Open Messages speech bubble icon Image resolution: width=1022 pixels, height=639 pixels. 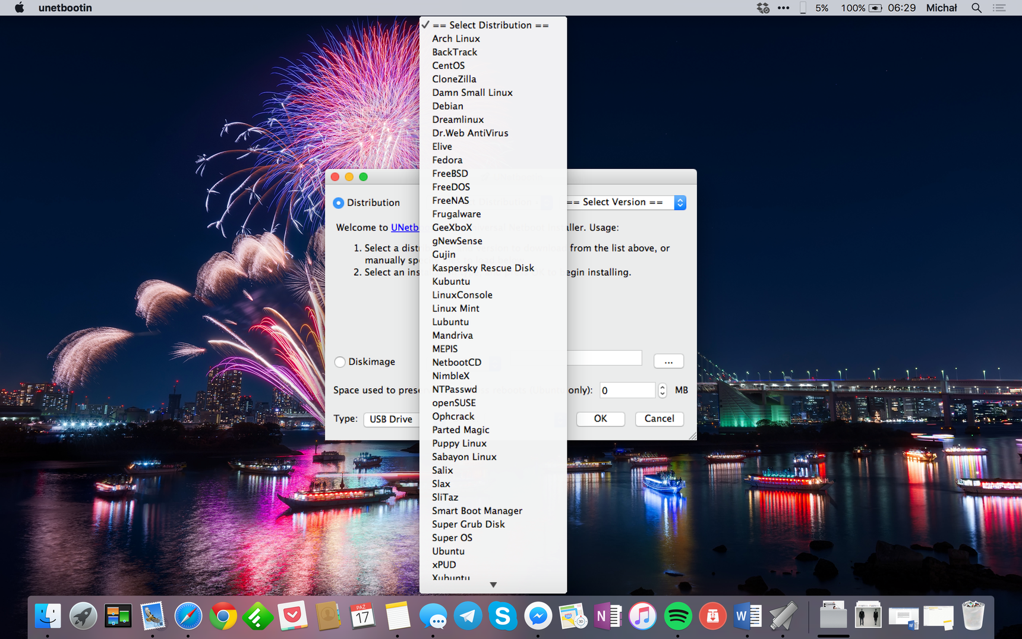point(433,616)
